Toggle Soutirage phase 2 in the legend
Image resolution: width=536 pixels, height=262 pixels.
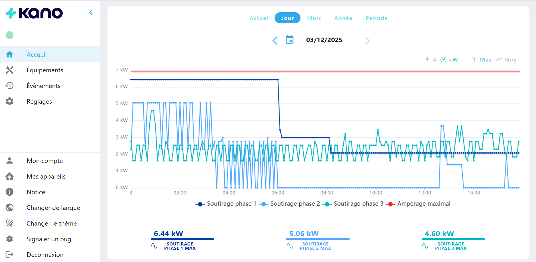pyautogui.click(x=289, y=204)
